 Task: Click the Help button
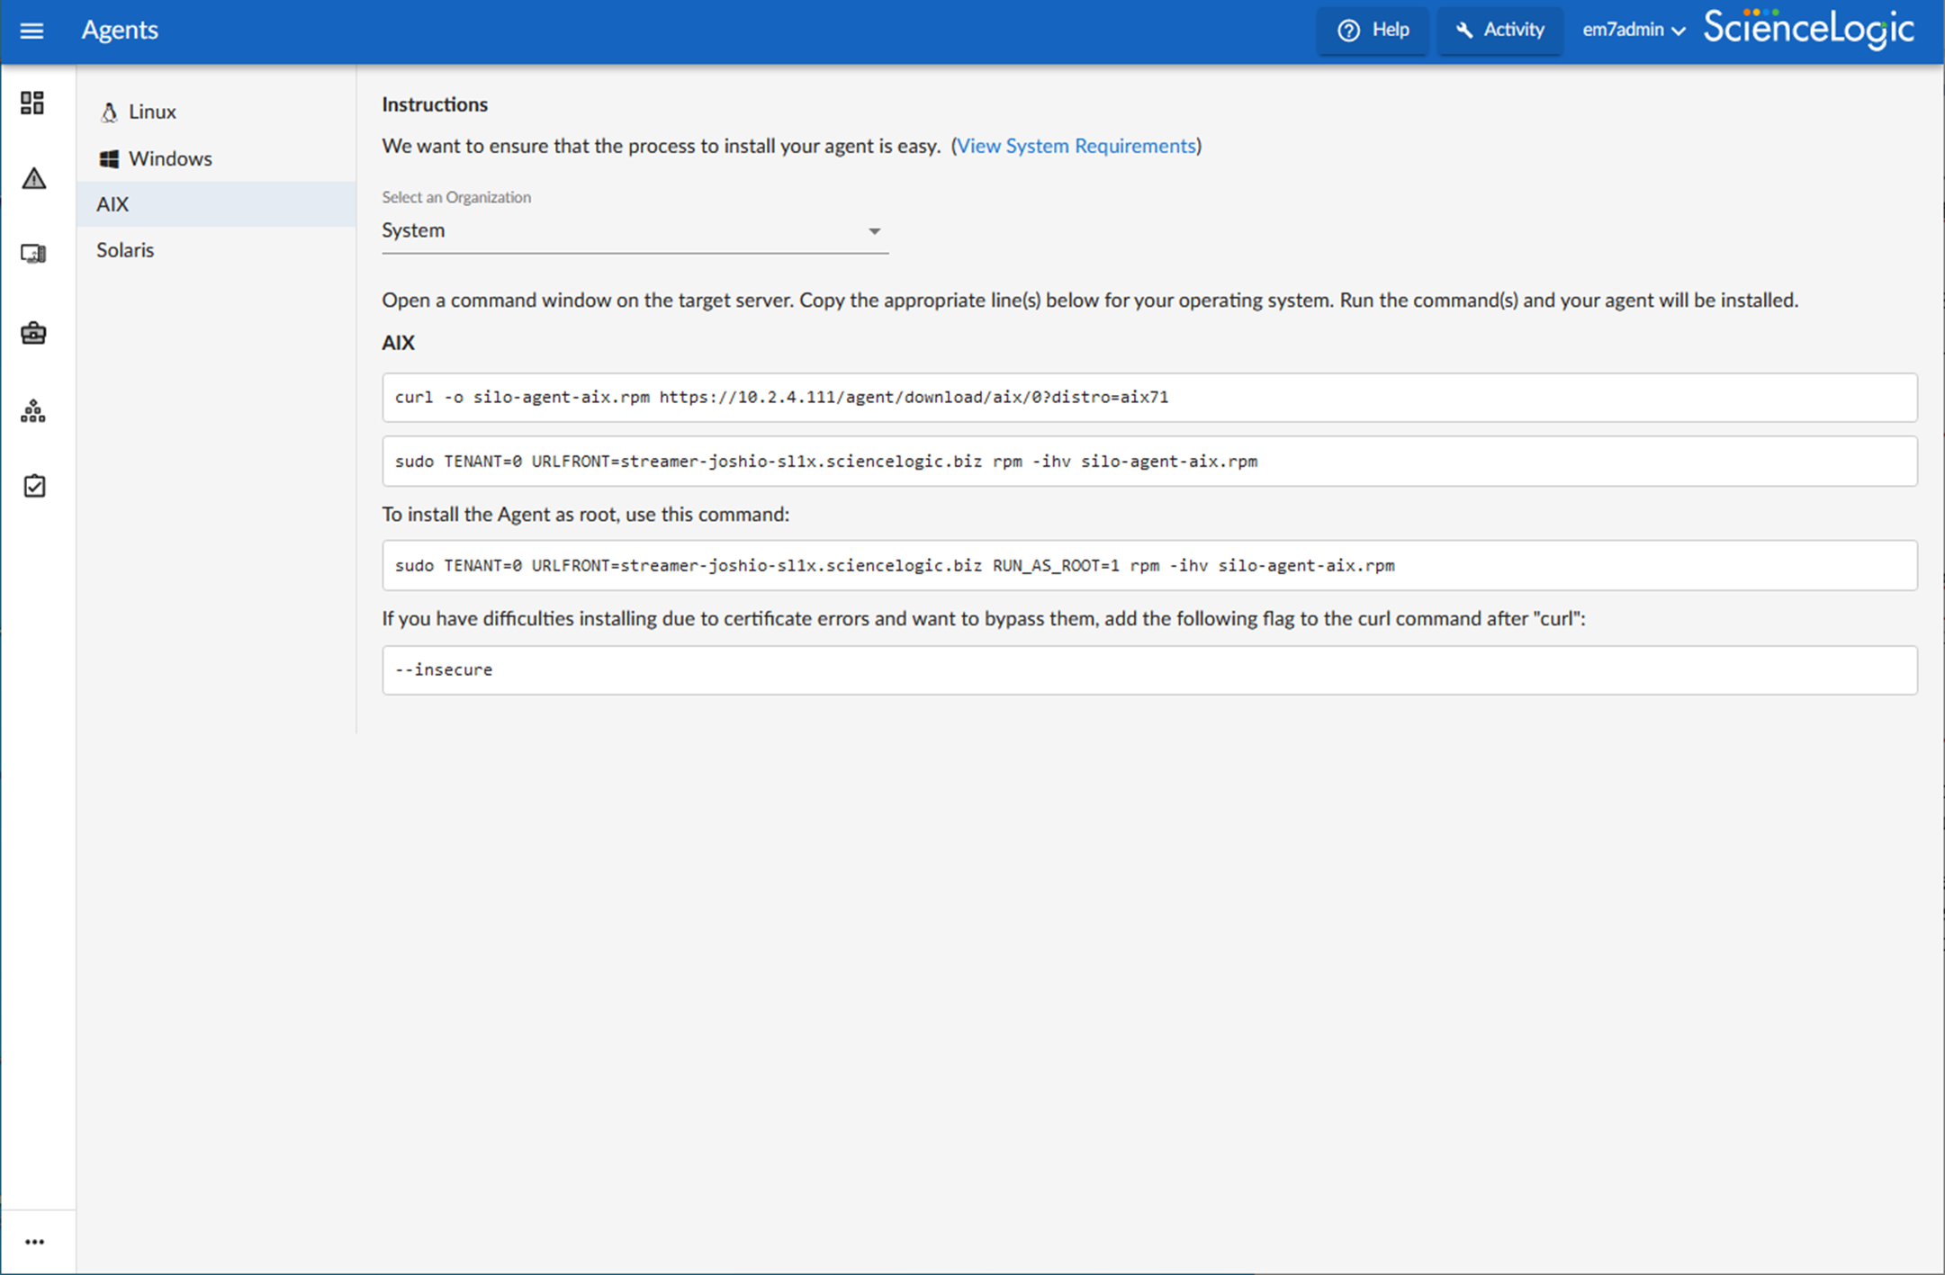coord(1373,31)
